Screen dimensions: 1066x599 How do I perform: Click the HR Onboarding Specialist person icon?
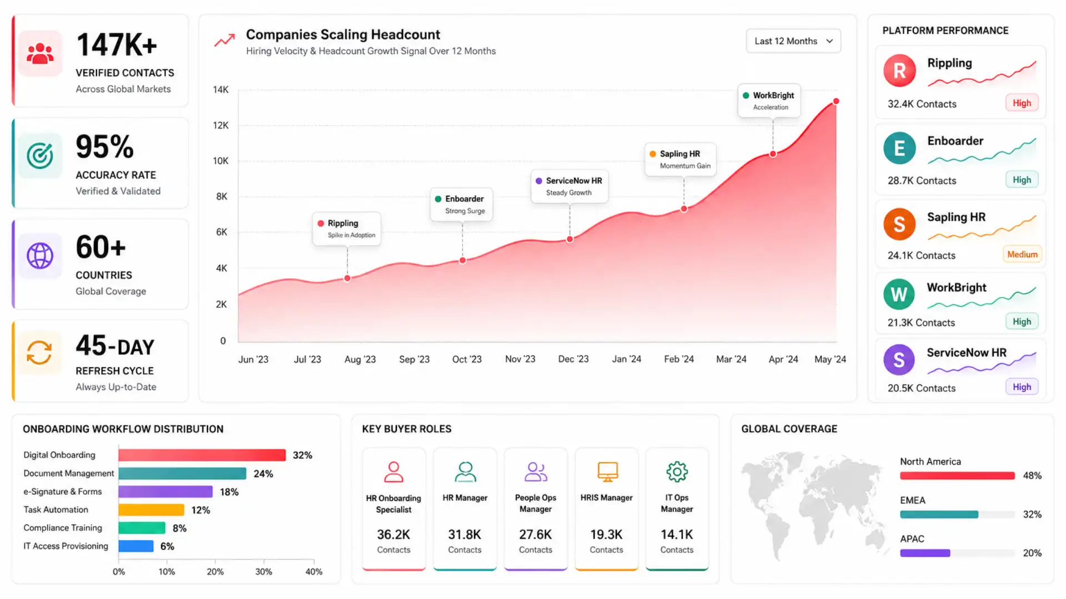(x=394, y=472)
